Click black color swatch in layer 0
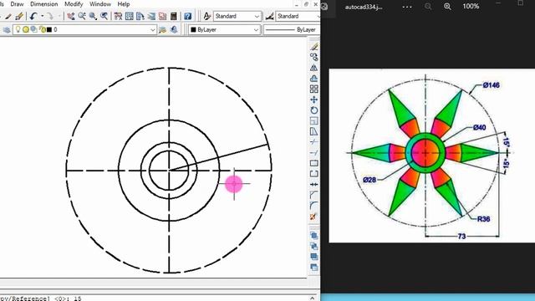This screenshot has width=535, height=301. pos(49,30)
